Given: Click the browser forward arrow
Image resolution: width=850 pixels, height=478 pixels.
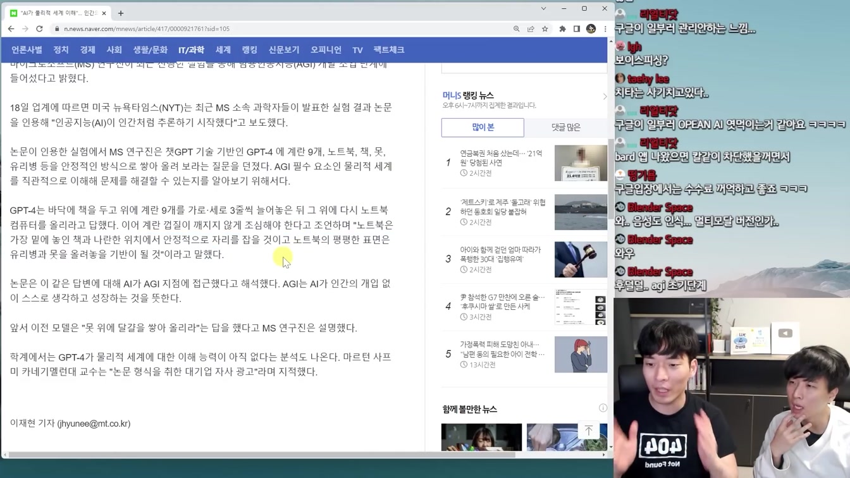Looking at the screenshot, I should 25,28.
